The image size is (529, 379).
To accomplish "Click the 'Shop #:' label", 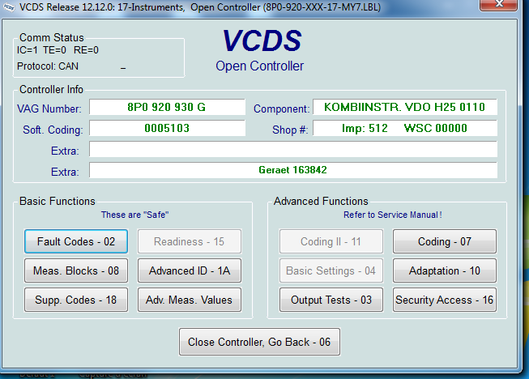I will tap(290, 130).
